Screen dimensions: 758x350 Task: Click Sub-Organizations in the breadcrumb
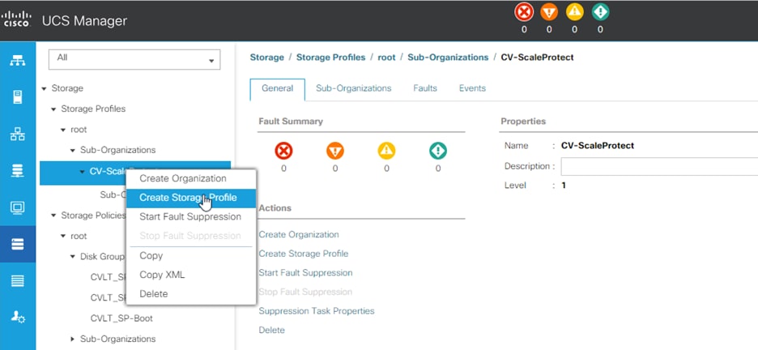(448, 58)
